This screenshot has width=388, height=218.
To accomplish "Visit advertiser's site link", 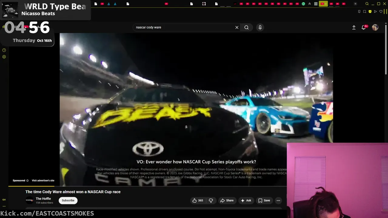I will [43, 180].
